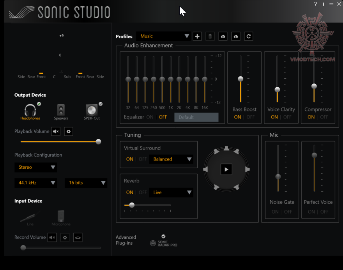Click the Voice Clarity slider knob
The image size is (343, 270).
coord(277,90)
